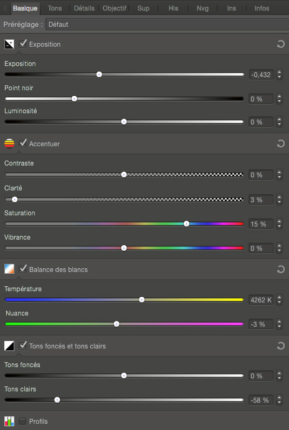Uncheck the Exposition checkbox
Screen dimensions: 289x430
[23, 44]
